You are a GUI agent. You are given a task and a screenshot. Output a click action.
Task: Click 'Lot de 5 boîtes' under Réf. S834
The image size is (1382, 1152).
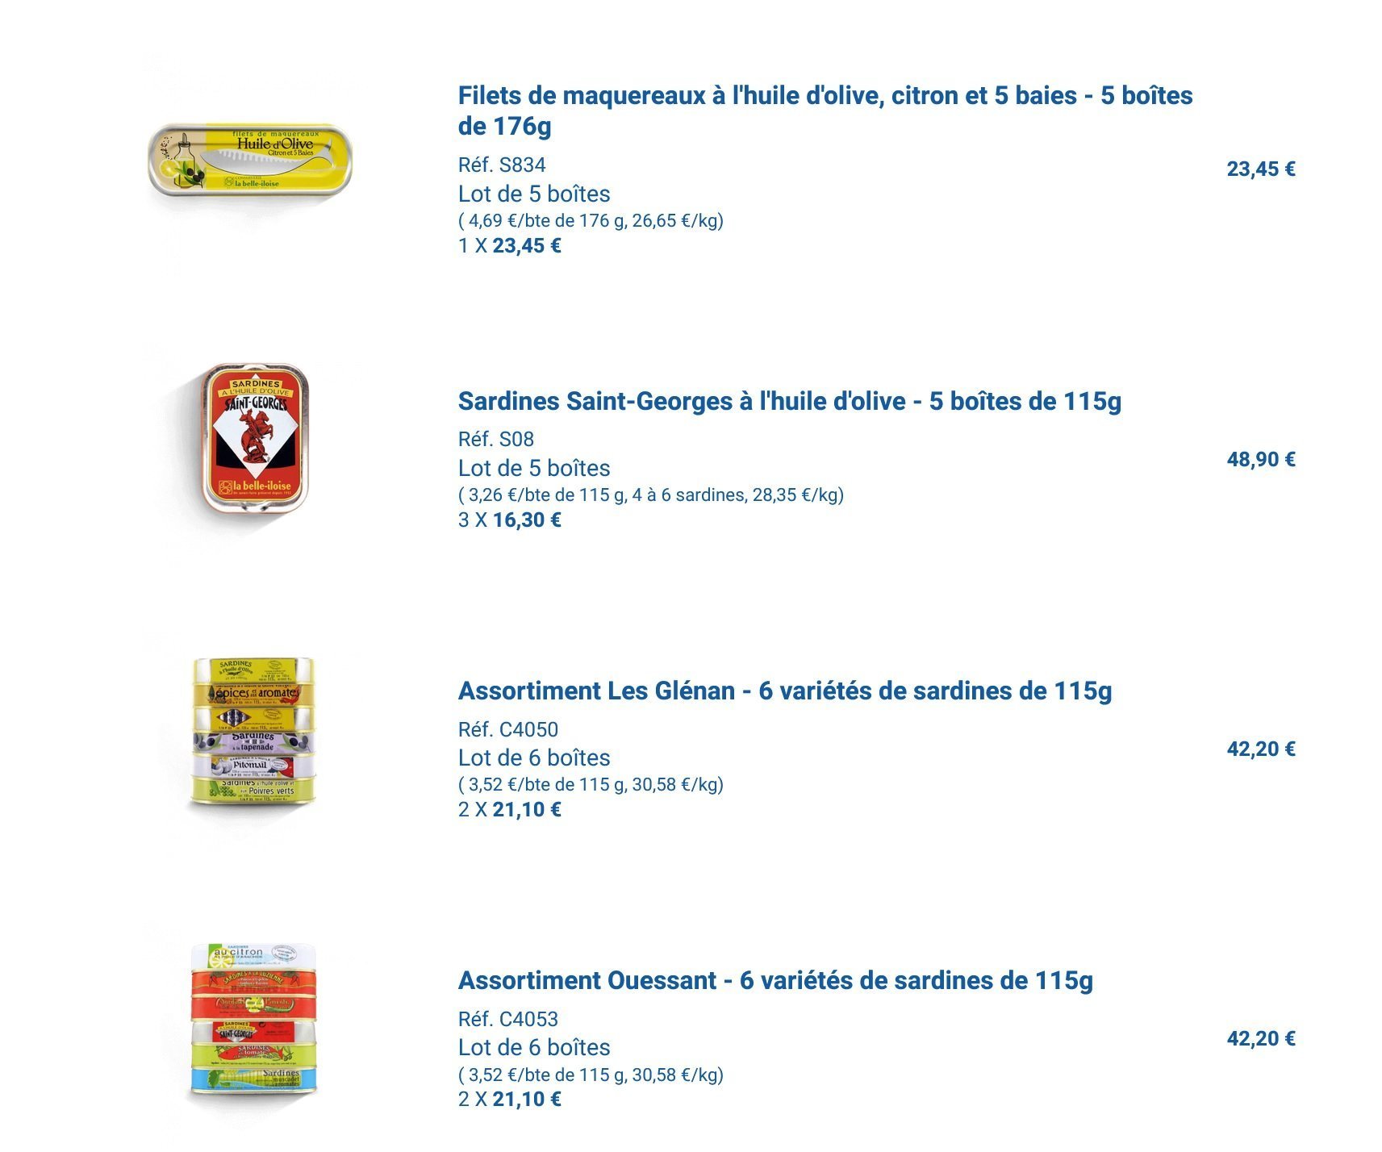[533, 194]
